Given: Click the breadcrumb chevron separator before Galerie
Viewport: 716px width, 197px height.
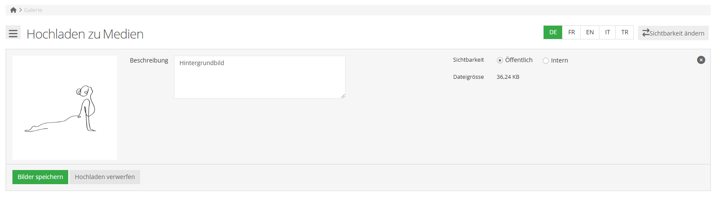Looking at the screenshot, I should click(21, 10).
